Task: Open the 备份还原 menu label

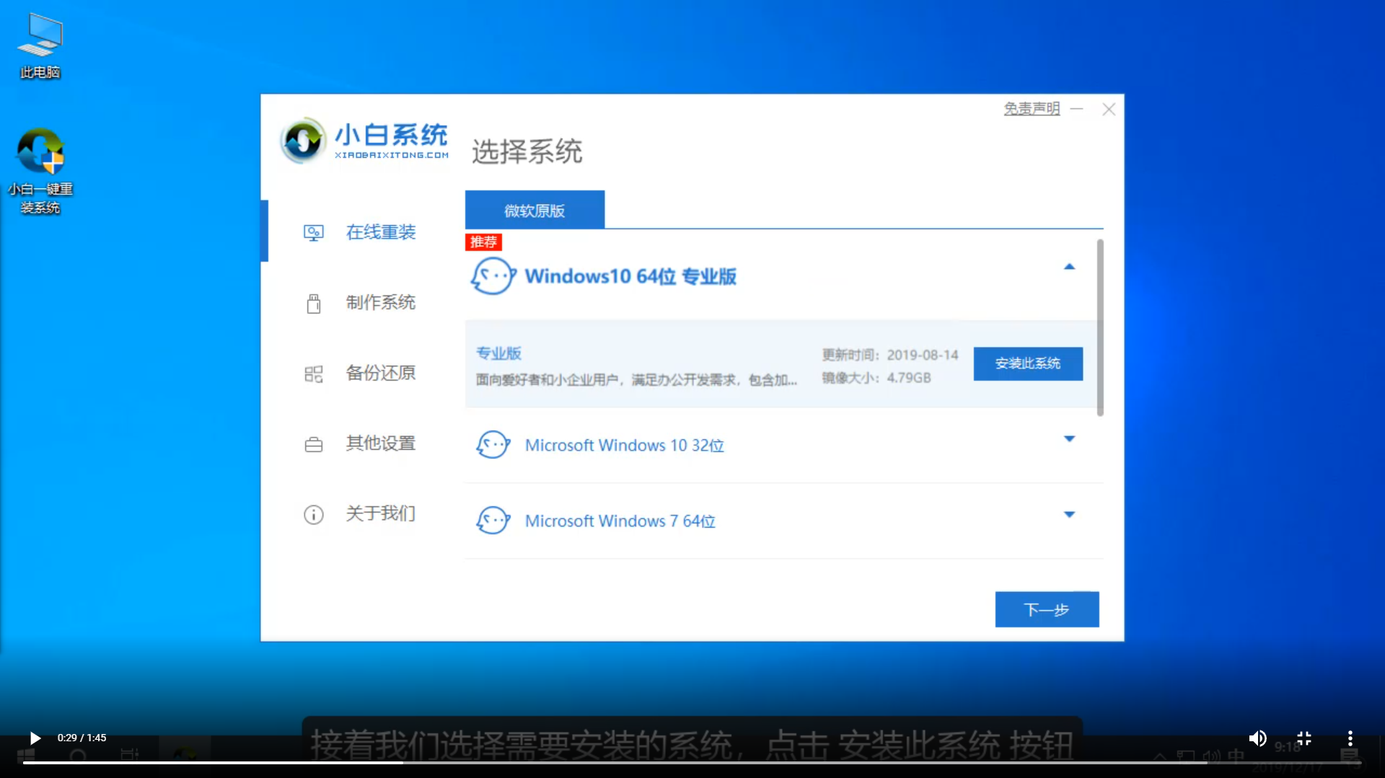Action: tap(380, 373)
